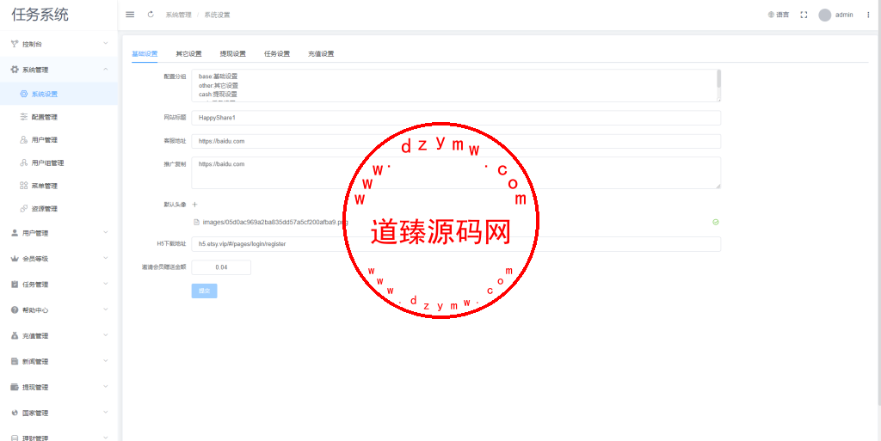Screen dimensions: 881x441
Task: Click the 系统设置 hexagon icon in sidebar
Action: 23,95
